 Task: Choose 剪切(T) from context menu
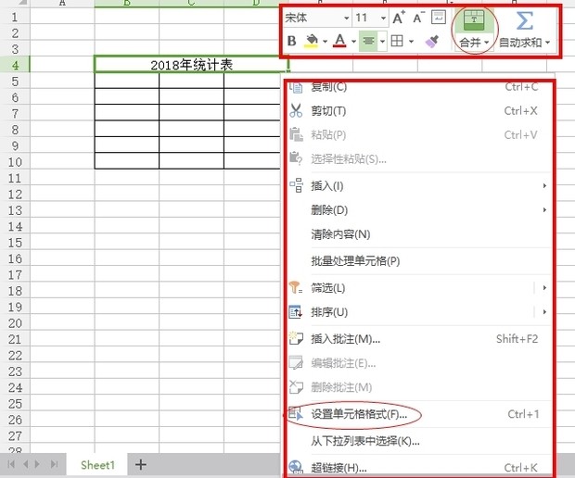(x=419, y=110)
